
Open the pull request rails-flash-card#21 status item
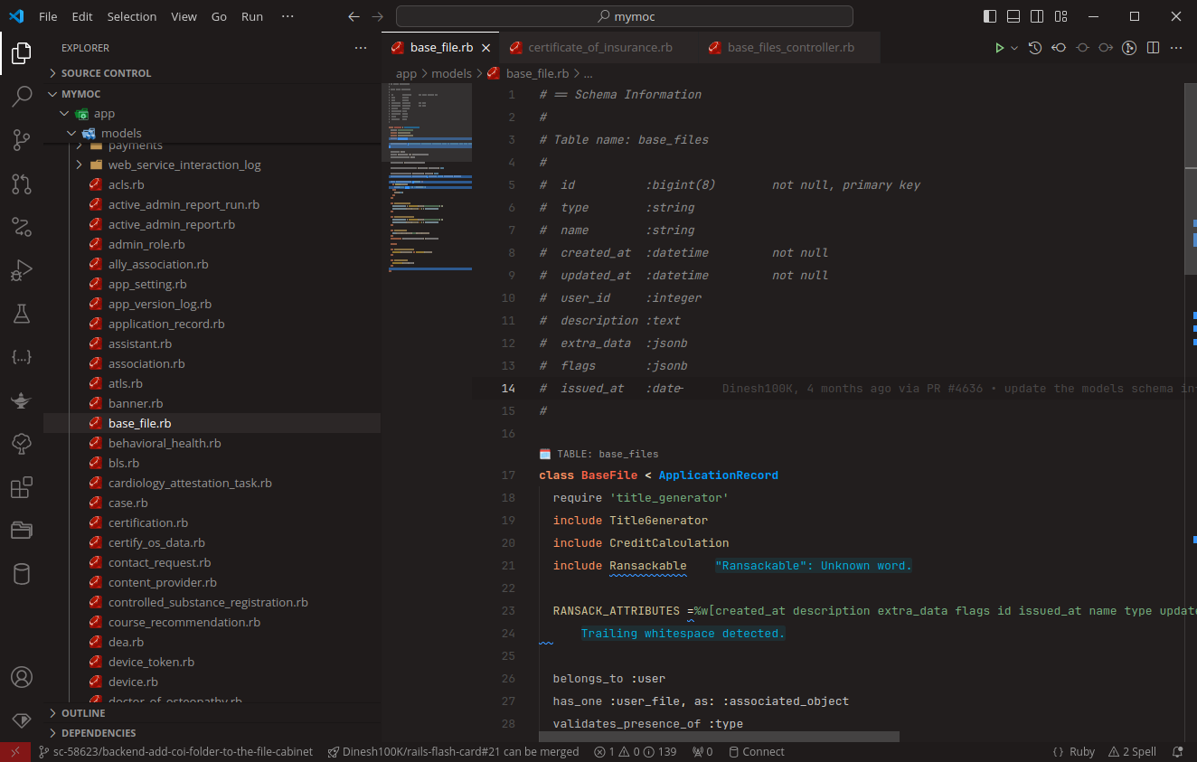(x=453, y=752)
